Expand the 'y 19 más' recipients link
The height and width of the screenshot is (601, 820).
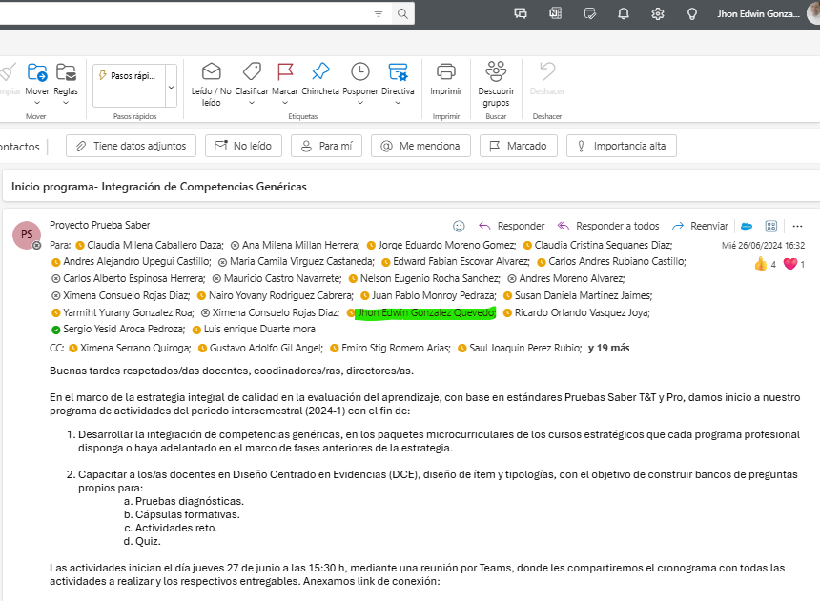[608, 348]
